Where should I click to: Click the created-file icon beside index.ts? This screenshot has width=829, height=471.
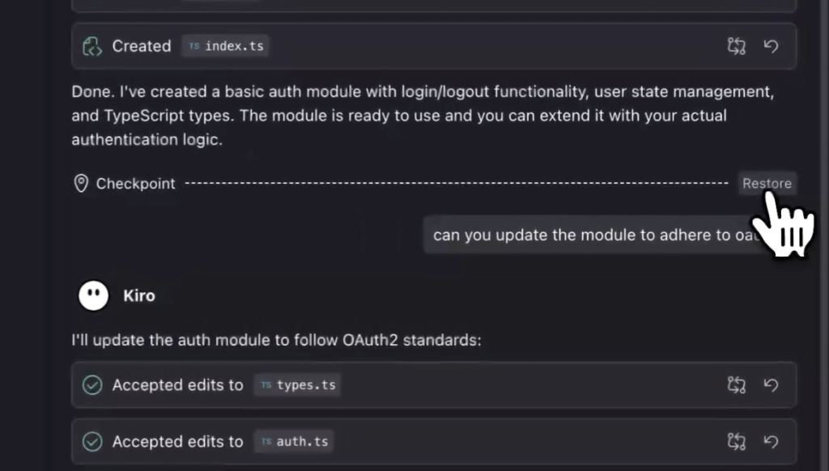click(x=92, y=46)
